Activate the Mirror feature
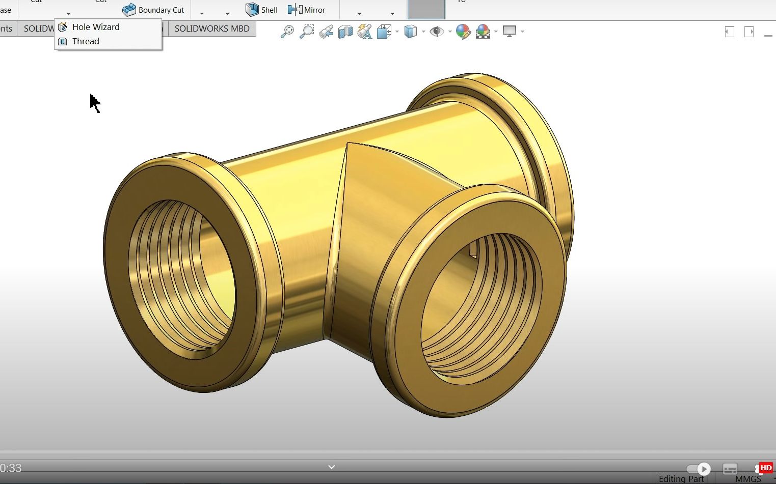The image size is (776, 484). pos(307,9)
